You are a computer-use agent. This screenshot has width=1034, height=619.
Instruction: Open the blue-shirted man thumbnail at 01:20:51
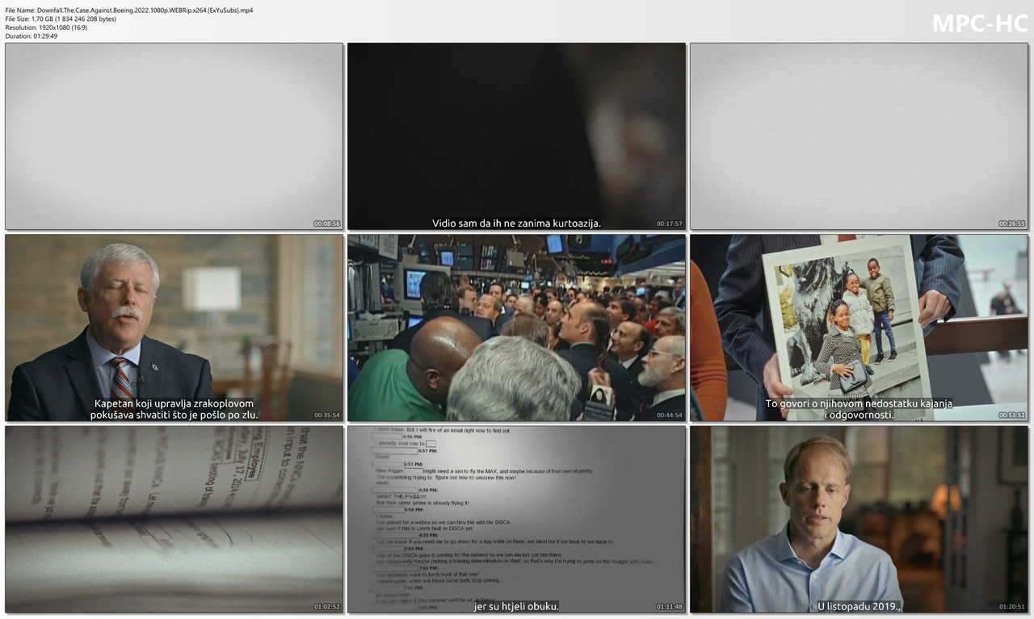tap(859, 519)
